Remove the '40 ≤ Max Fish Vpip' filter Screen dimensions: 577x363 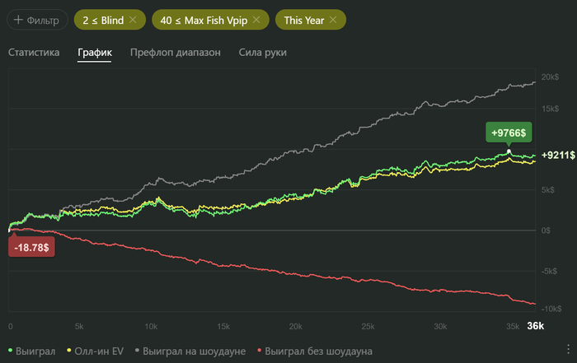(256, 19)
